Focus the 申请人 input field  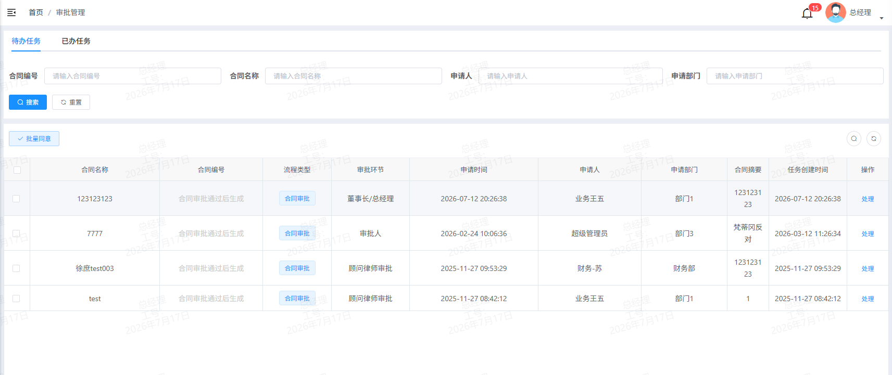coord(571,76)
